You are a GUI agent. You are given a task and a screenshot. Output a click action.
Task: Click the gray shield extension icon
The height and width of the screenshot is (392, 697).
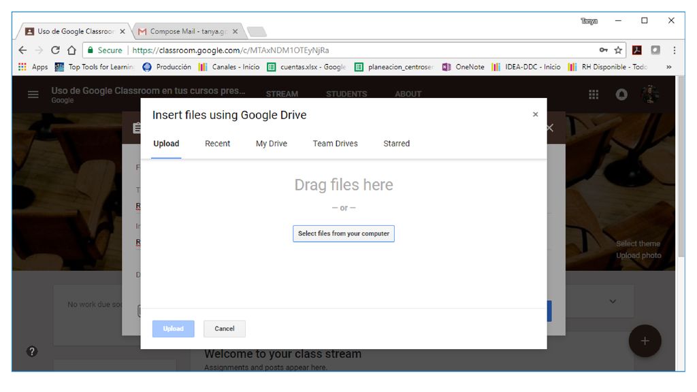coord(655,50)
